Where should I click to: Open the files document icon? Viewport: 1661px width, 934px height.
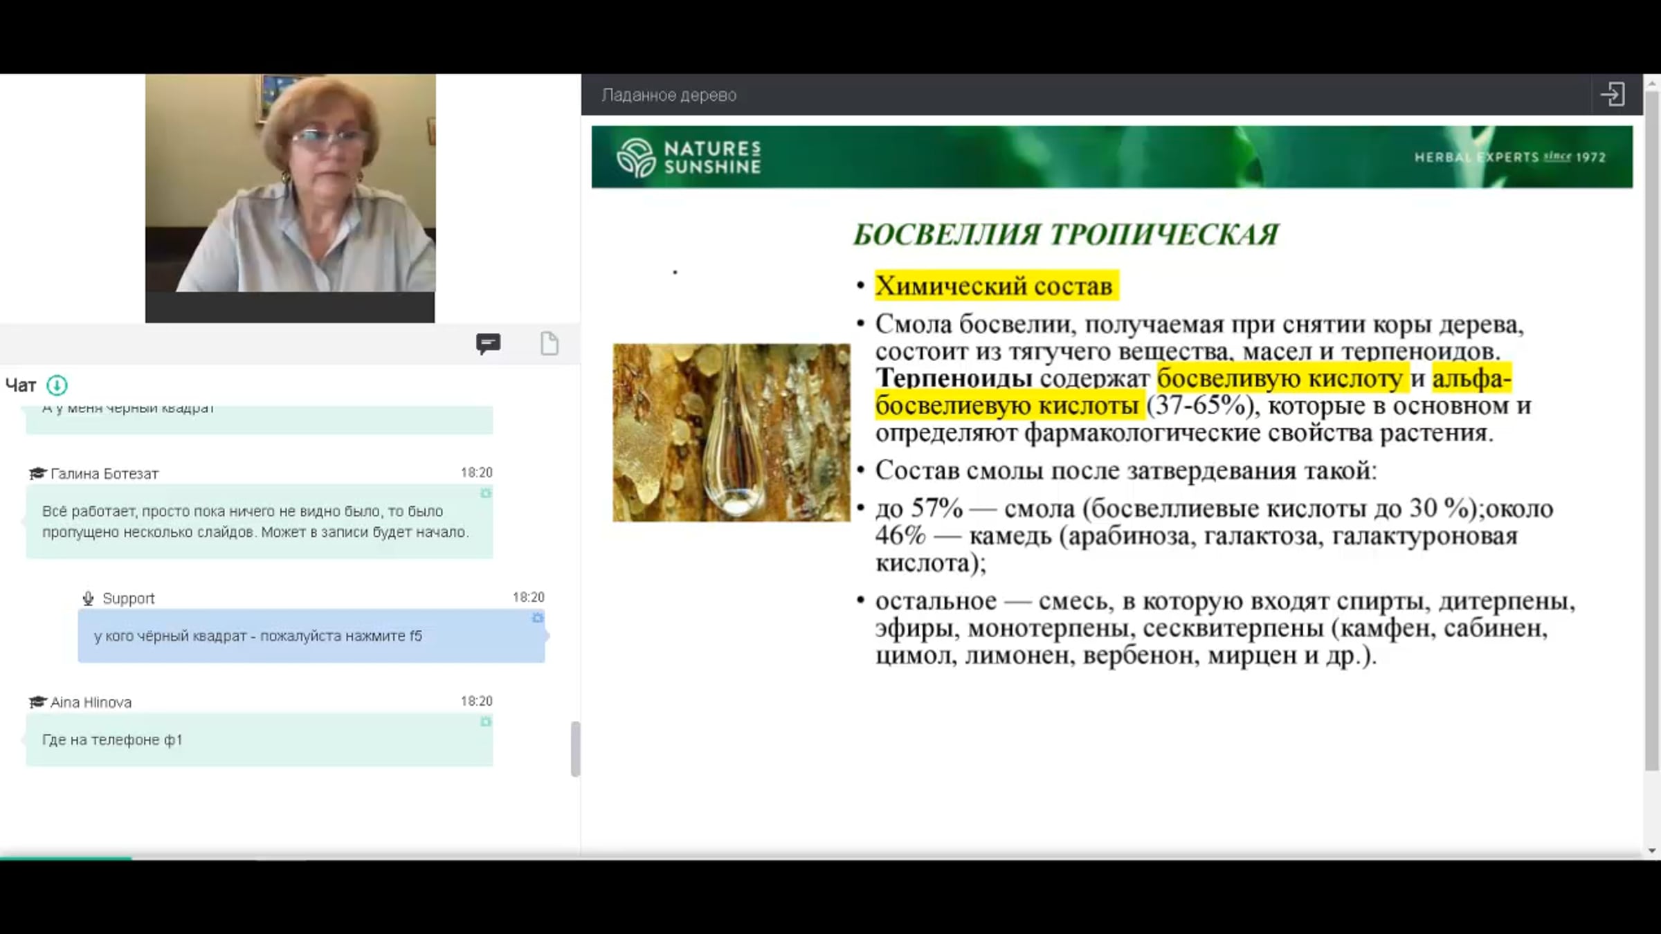(x=549, y=343)
